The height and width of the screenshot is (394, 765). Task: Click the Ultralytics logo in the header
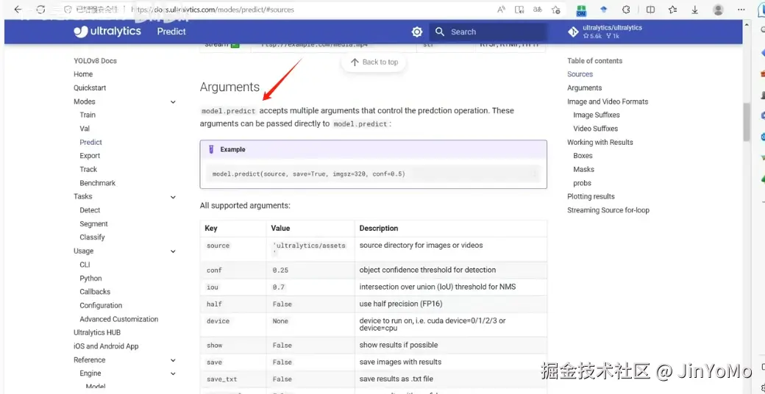click(x=107, y=32)
